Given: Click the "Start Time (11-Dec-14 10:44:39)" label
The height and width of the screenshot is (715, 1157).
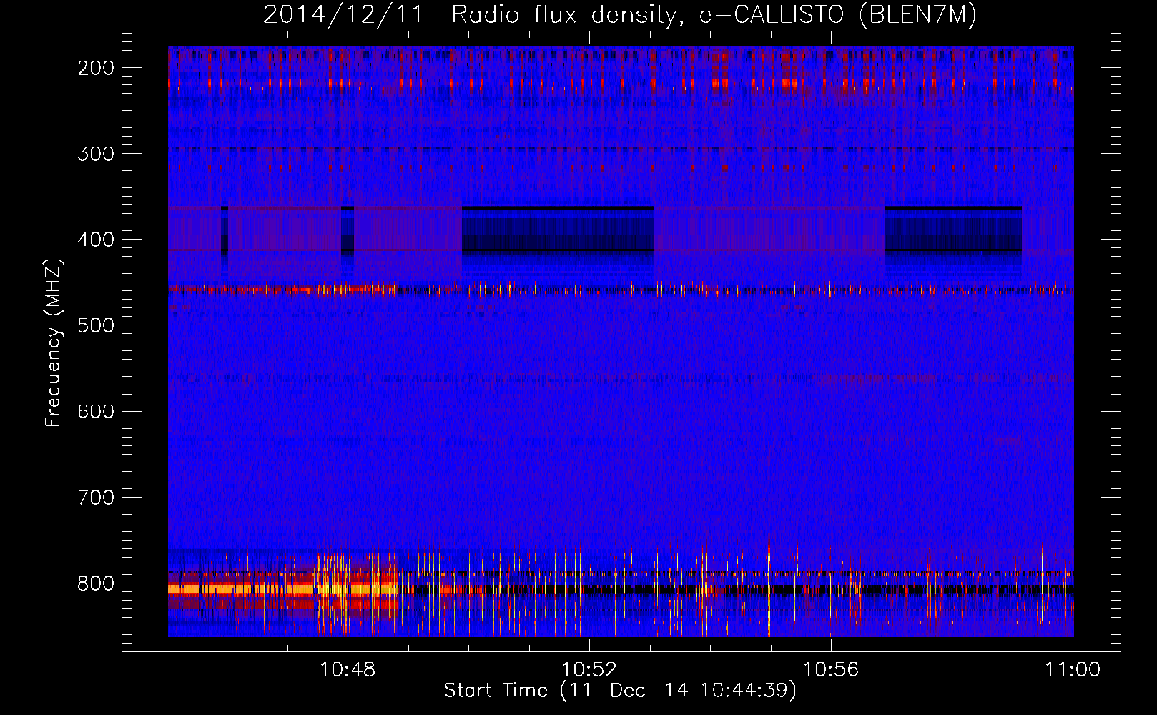Looking at the screenshot, I should (x=620, y=691).
